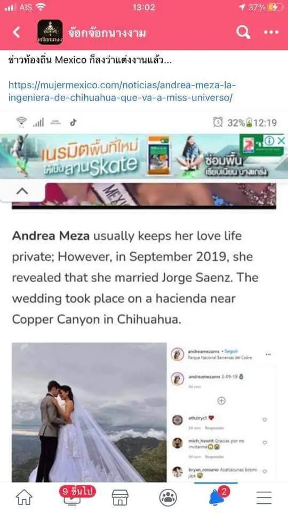Open the three-dot more options menu
The image size is (288, 513).
271,32
